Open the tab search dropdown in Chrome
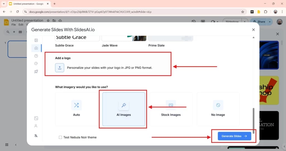The image size is (286, 151). 4,4
